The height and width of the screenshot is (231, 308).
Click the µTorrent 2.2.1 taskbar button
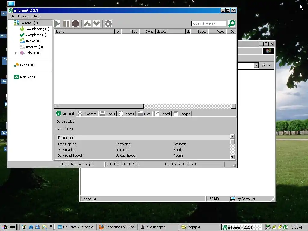tap(242, 227)
